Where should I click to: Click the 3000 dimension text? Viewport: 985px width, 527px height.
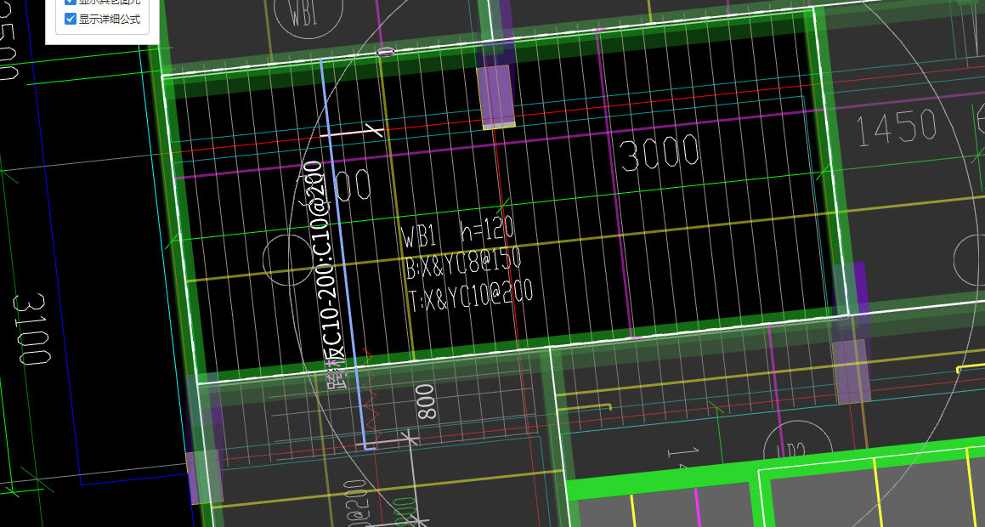click(659, 153)
